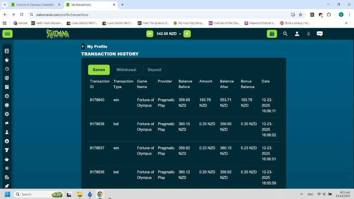
Task: Go back using the My Profile arrow
Action: pos(83,47)
